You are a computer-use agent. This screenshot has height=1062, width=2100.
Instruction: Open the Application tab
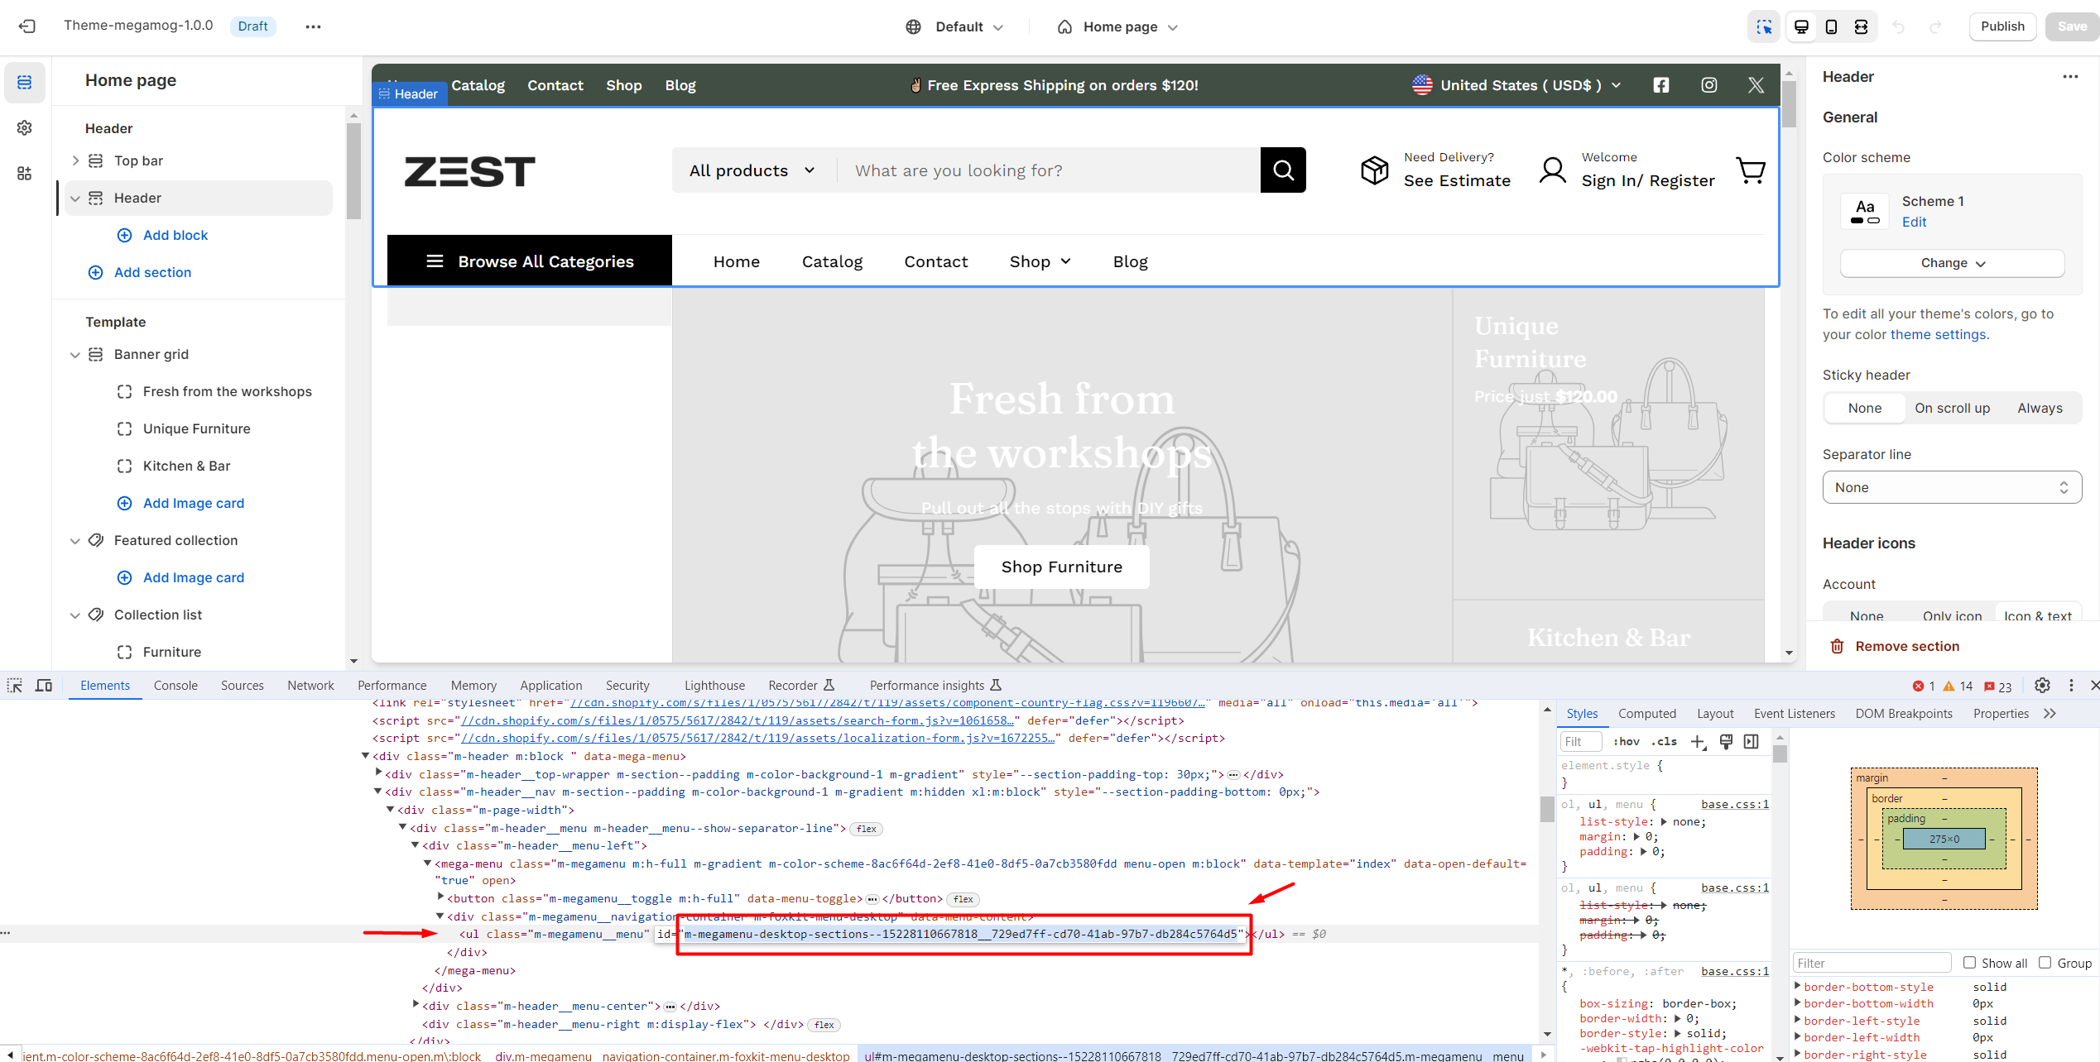point(551,685)
